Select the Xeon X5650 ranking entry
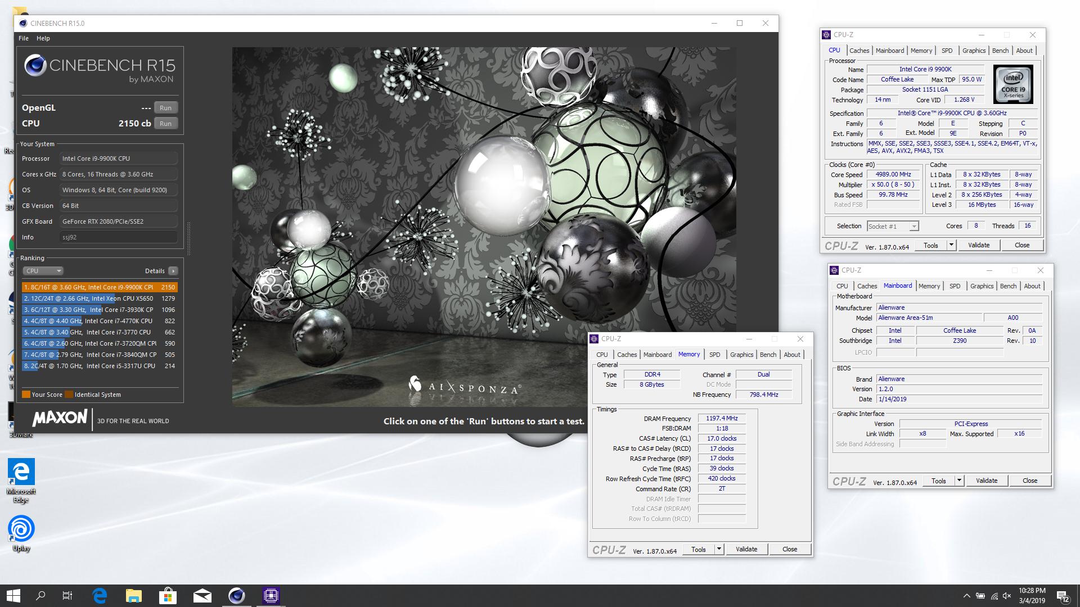The height and width of the screenshot is (607, 1080). 99,298
